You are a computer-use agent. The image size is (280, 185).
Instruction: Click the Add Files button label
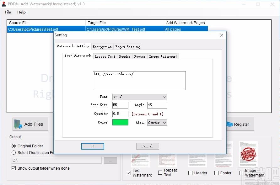click(x=34, y=124)
